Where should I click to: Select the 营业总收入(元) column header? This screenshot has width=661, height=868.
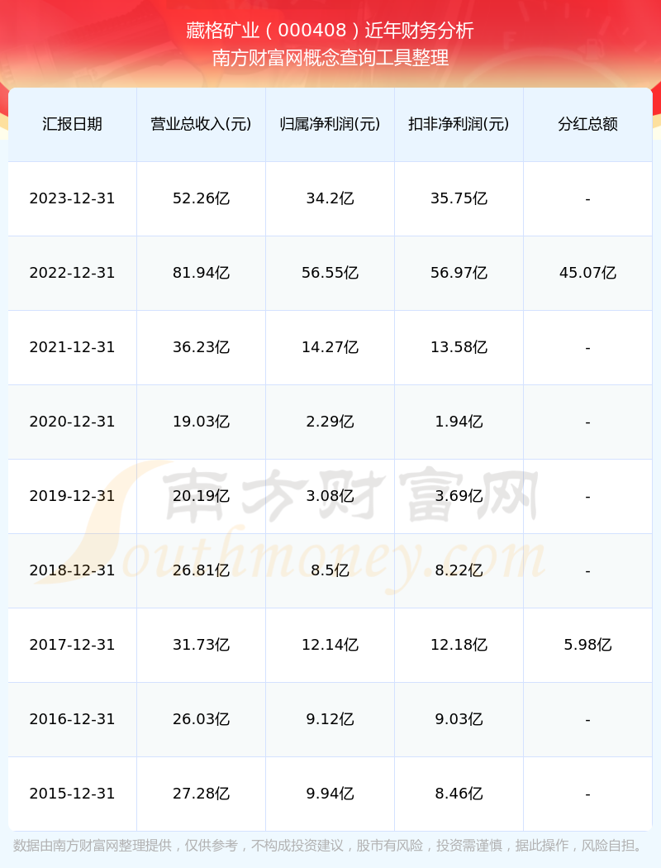[x=202, y=124]
